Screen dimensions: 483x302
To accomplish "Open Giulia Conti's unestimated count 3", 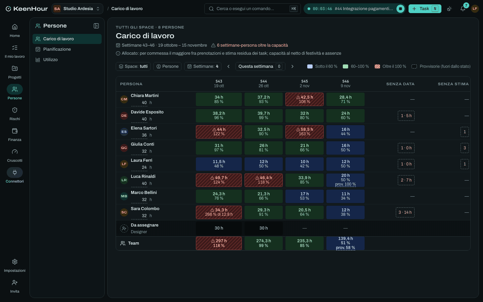I will pos(465,148).
